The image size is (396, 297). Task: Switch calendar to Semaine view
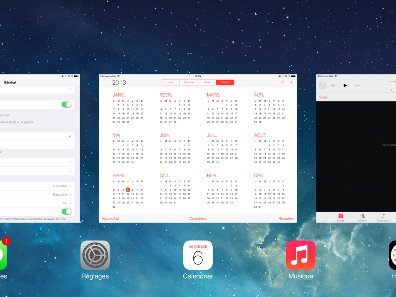click(x=189, y=82)
